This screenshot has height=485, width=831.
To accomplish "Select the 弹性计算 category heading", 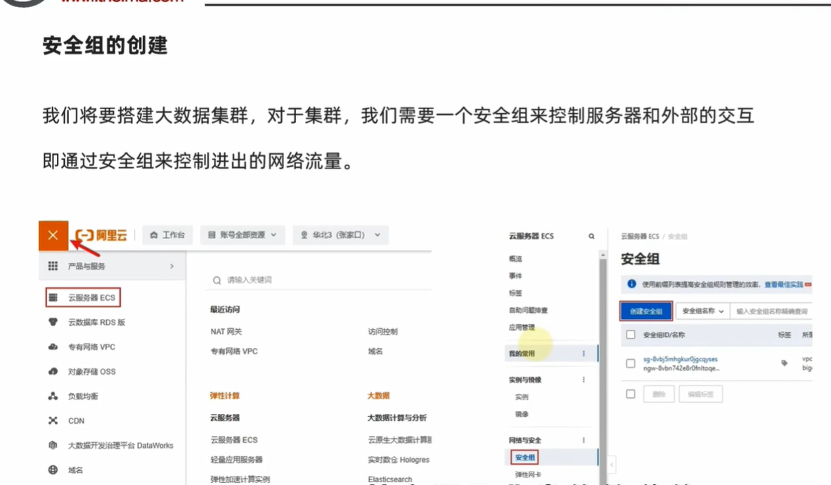I will coord(225,396).
